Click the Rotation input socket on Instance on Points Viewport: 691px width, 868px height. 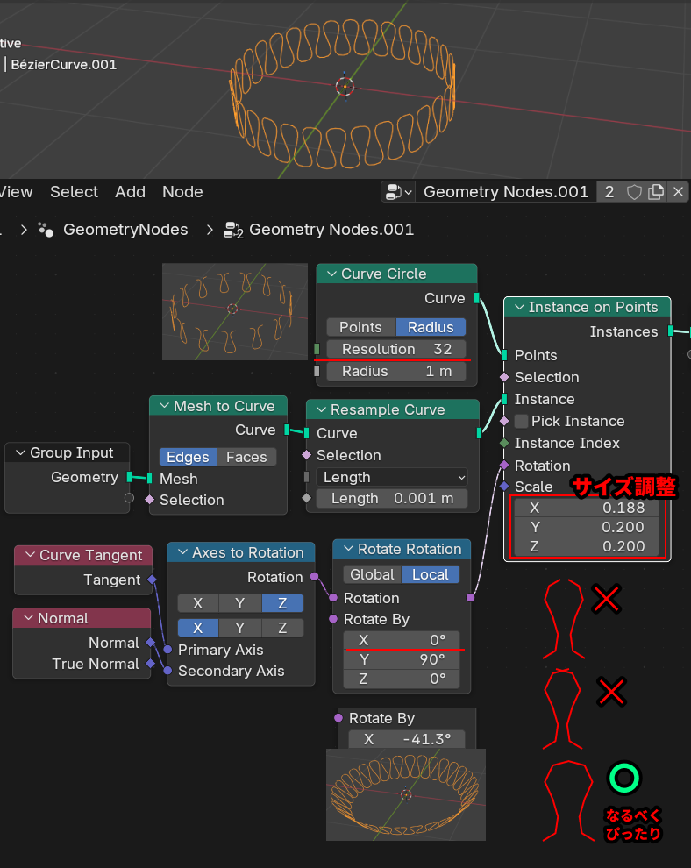pyautogui.click(x=504, y=466)
